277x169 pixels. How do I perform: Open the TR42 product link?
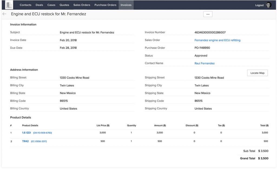click(x=25, y=141)
